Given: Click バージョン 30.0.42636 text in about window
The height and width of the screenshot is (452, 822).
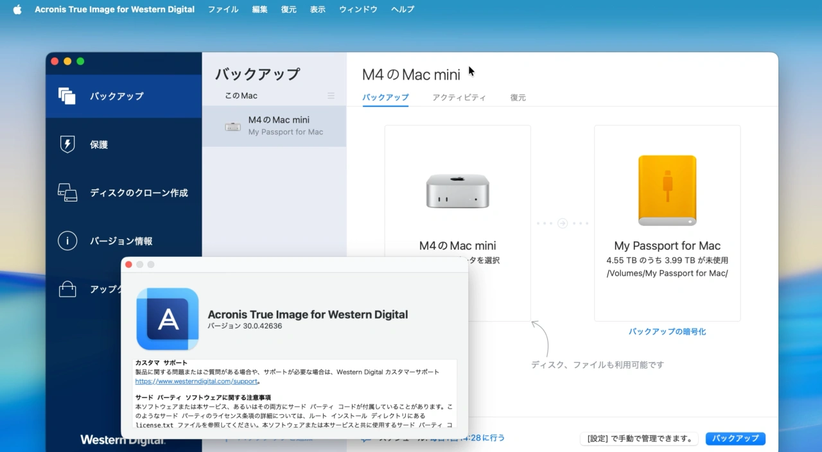Looking at the screenshot, I should click(x=245, y=326).
